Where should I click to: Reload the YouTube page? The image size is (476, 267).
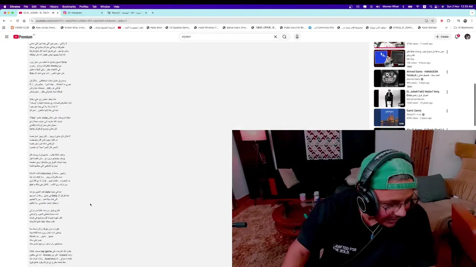pyautogui.click(x=17, y=21)
